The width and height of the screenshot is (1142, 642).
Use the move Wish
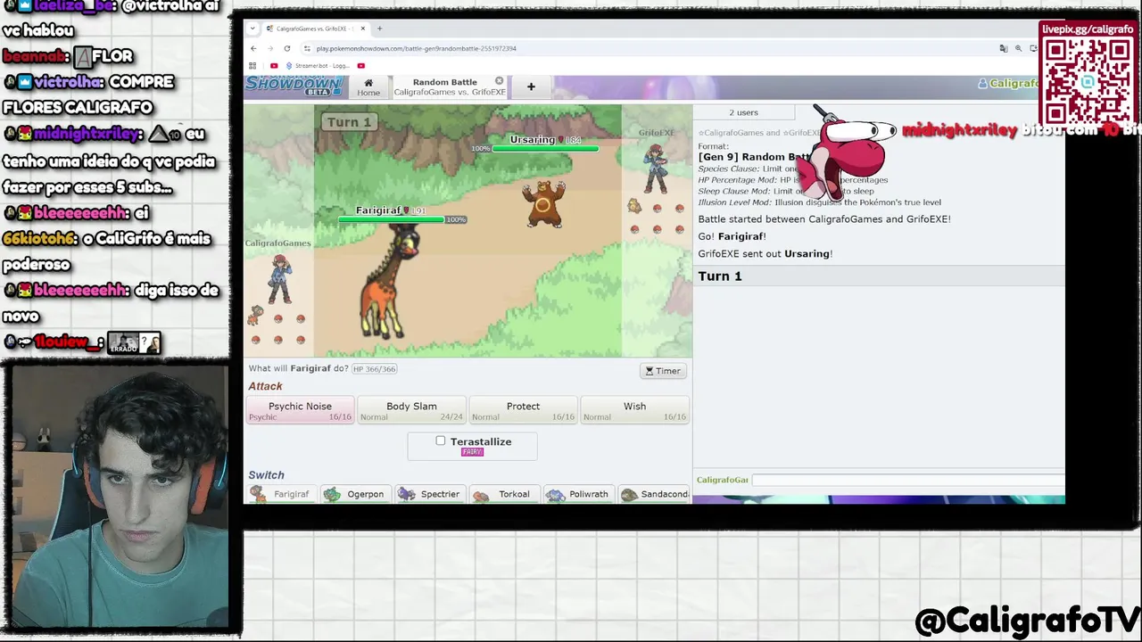[x=634, y=410]
